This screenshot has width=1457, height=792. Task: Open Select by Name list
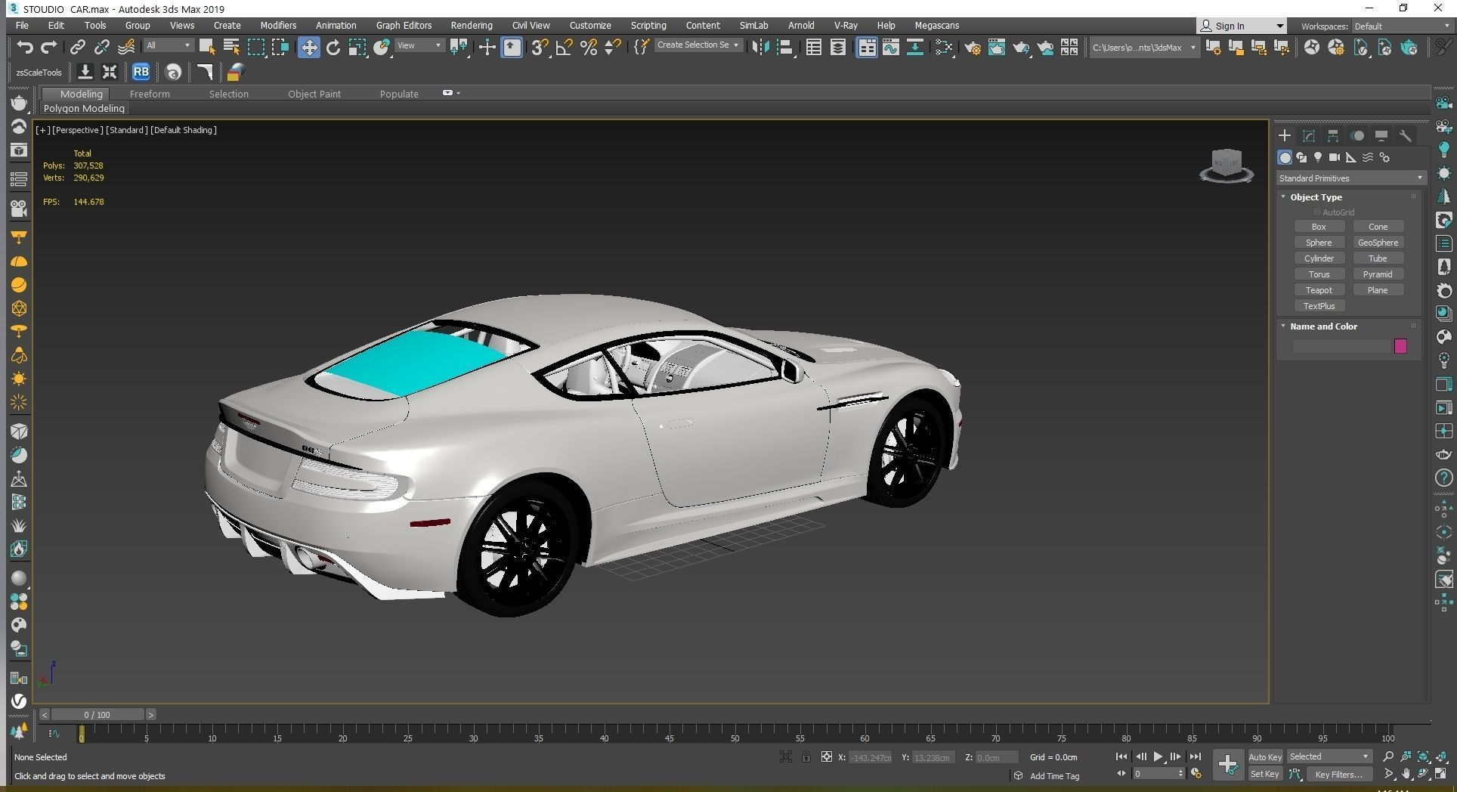click(231, 48)
